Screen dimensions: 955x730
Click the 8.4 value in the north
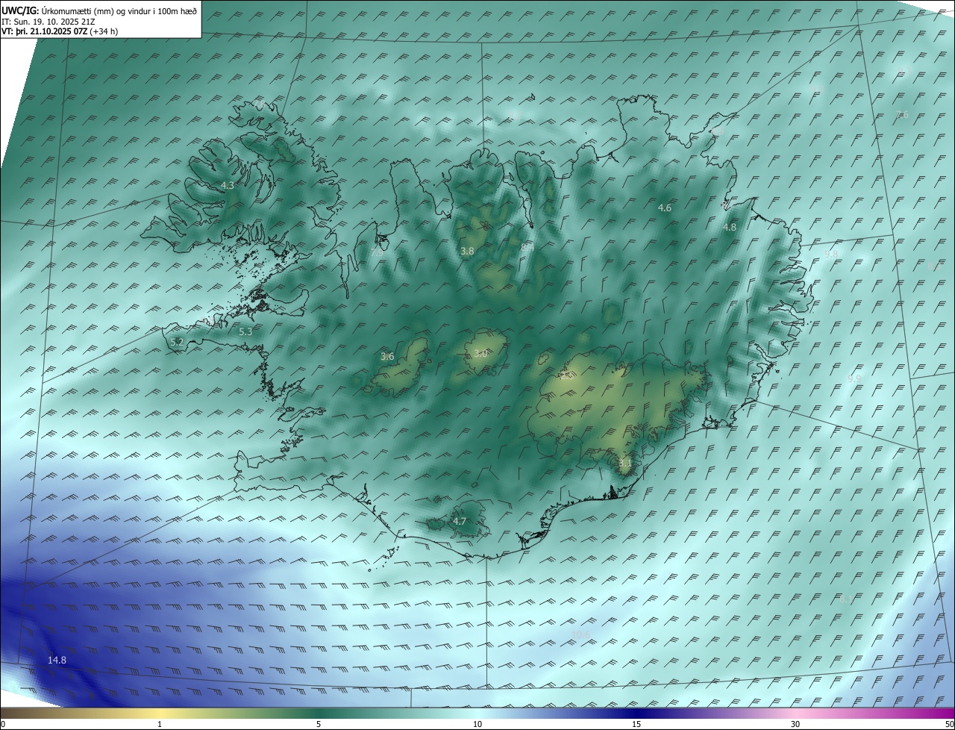(x=528, y=246)
